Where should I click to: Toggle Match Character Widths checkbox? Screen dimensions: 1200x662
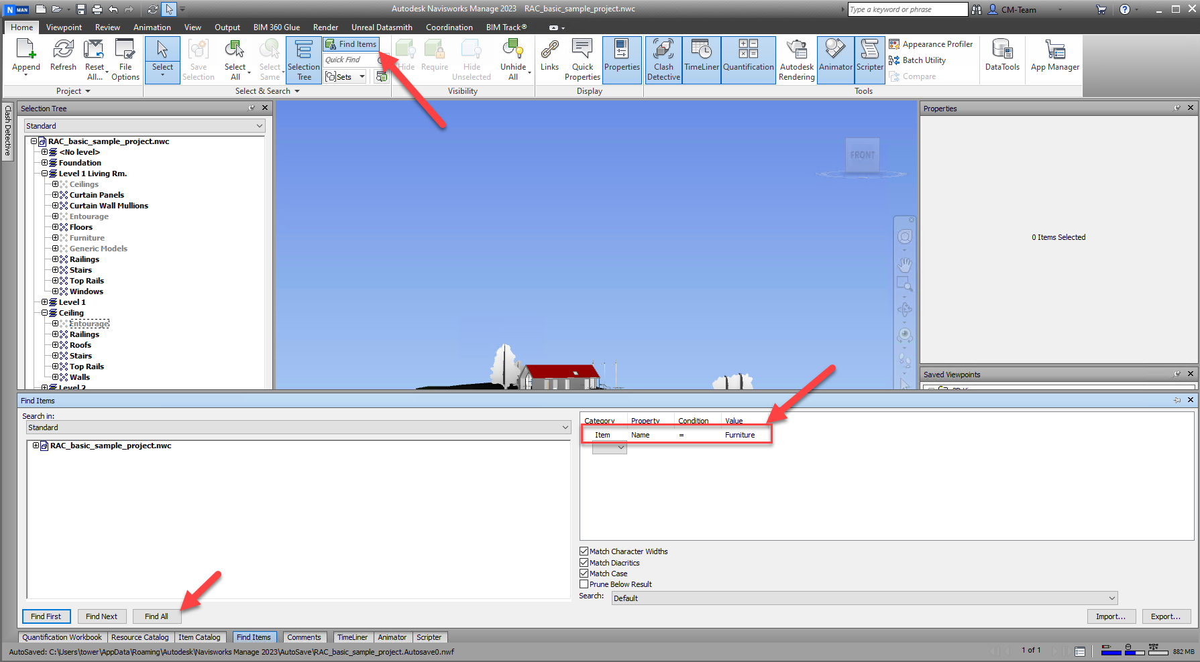584,551
